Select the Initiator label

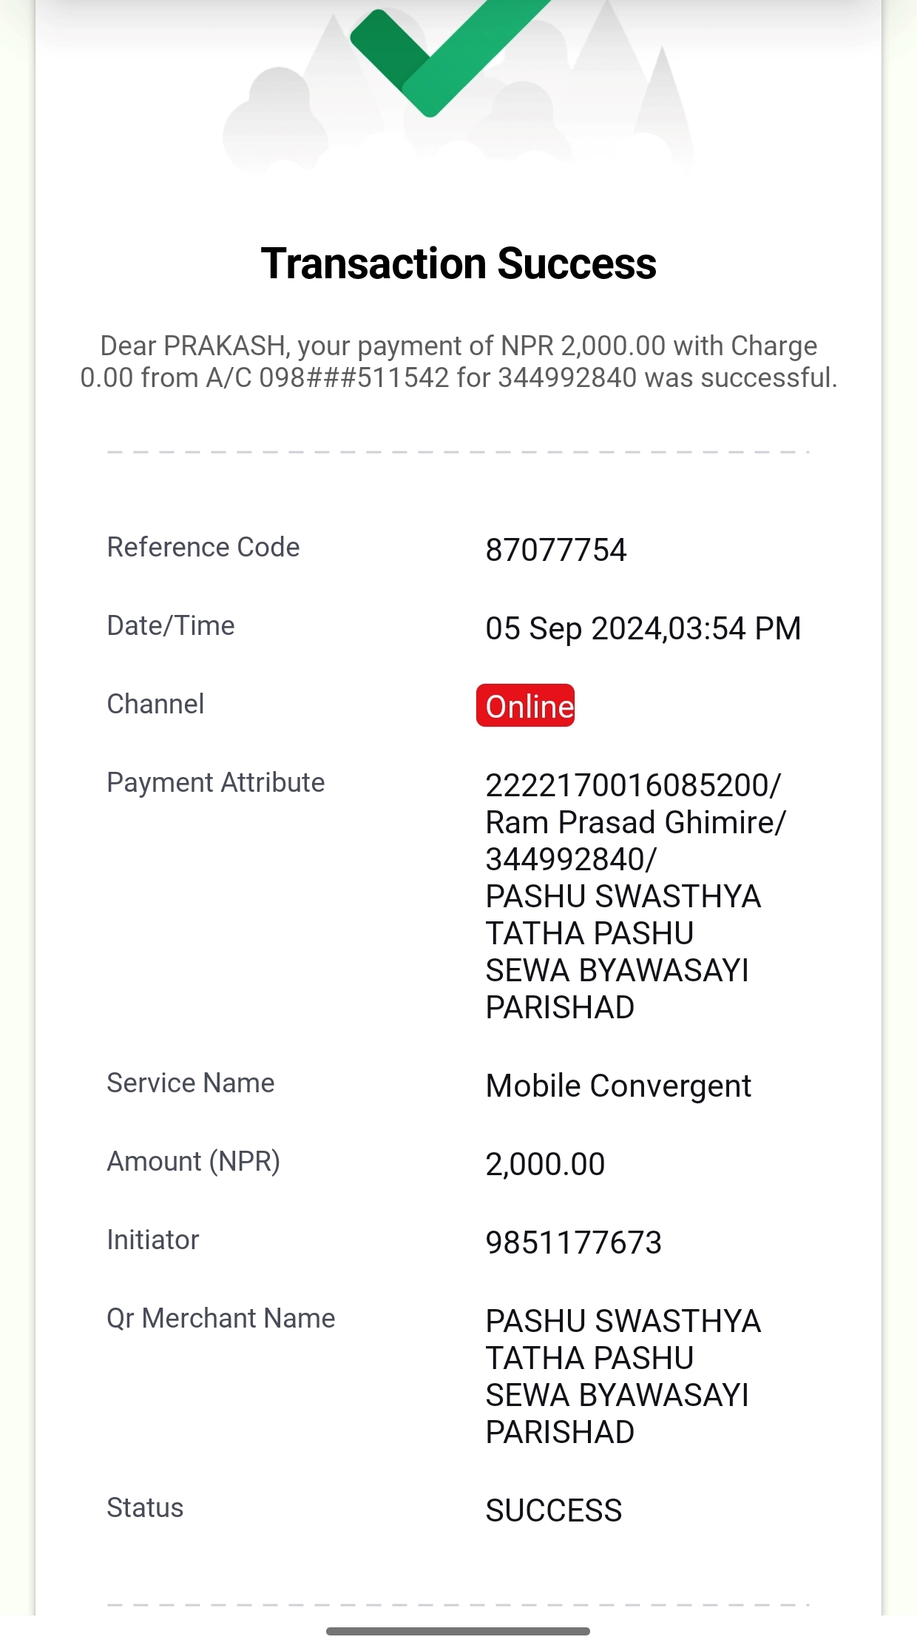tap(153, 1240)
